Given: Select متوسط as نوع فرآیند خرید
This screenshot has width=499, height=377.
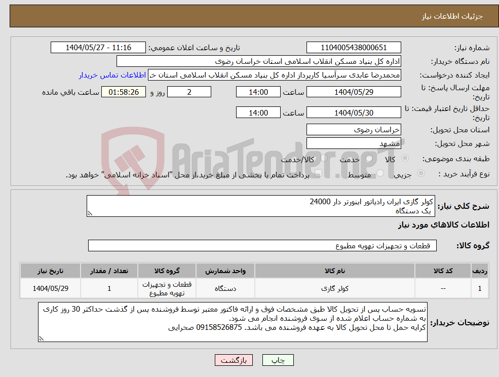Looking at the screenshot, I should (380, 173).
